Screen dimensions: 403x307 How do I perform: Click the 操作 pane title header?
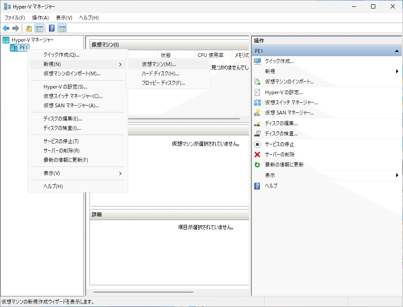[326, 40]
